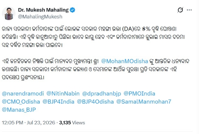Select the @BJP4India mention

pos(58,102)
